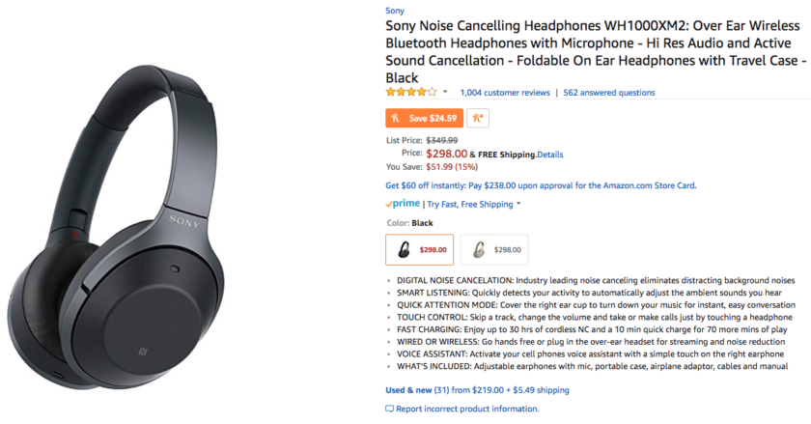Open the Try Fast, Free Shipping dropdown arrow
The width and height of the screenshot is (811, 424).
point(518,204)
